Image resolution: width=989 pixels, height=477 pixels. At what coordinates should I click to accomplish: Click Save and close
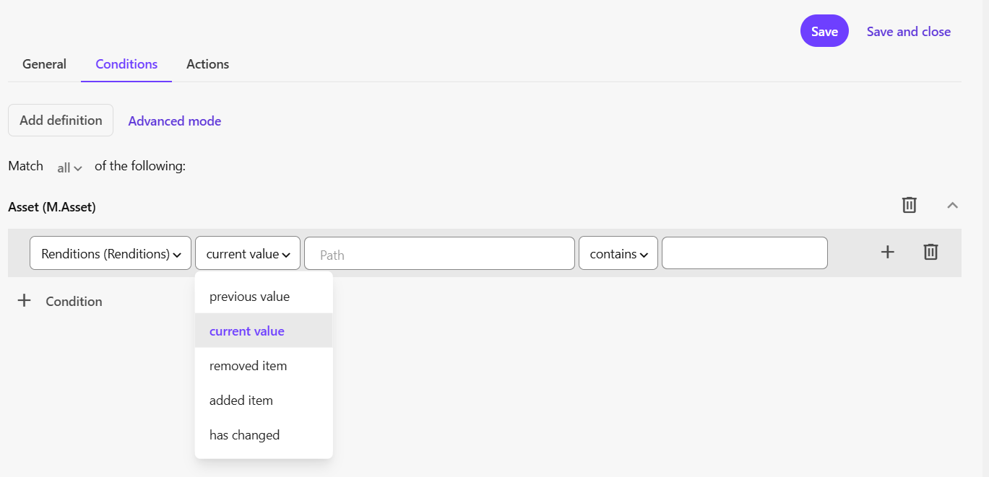[908, 32]
